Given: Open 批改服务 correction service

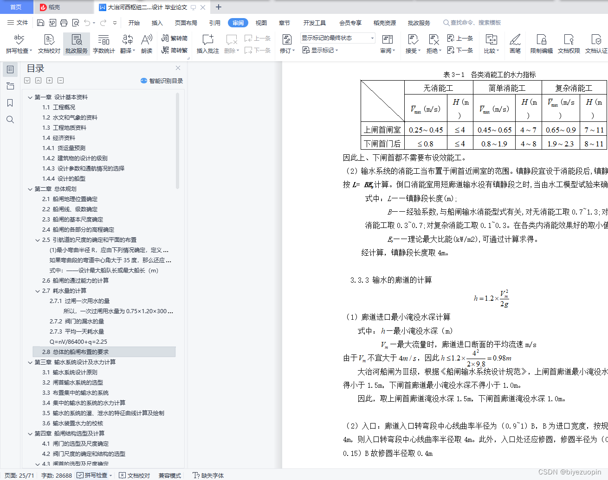Looking at the screenshot, I should (77, 44).
